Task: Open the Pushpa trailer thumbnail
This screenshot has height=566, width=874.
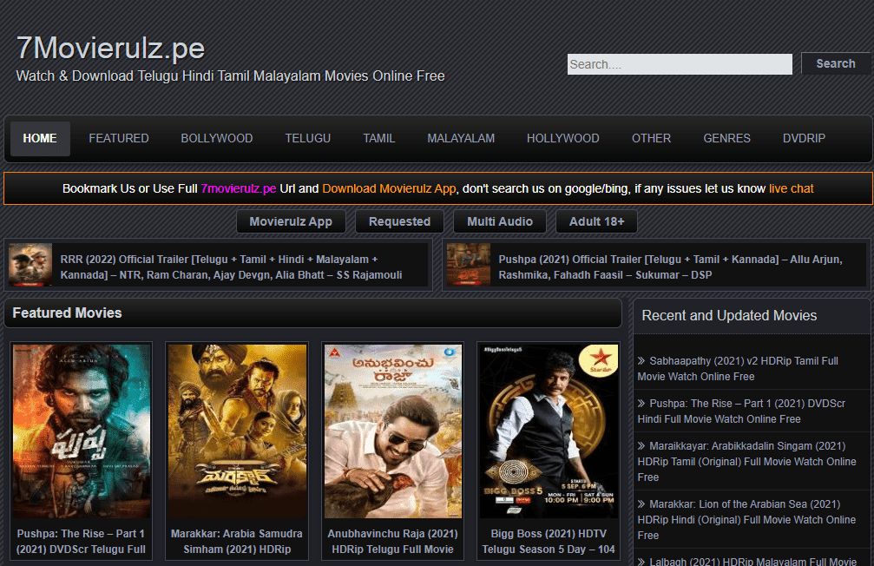Action: (x=469, y=265)
